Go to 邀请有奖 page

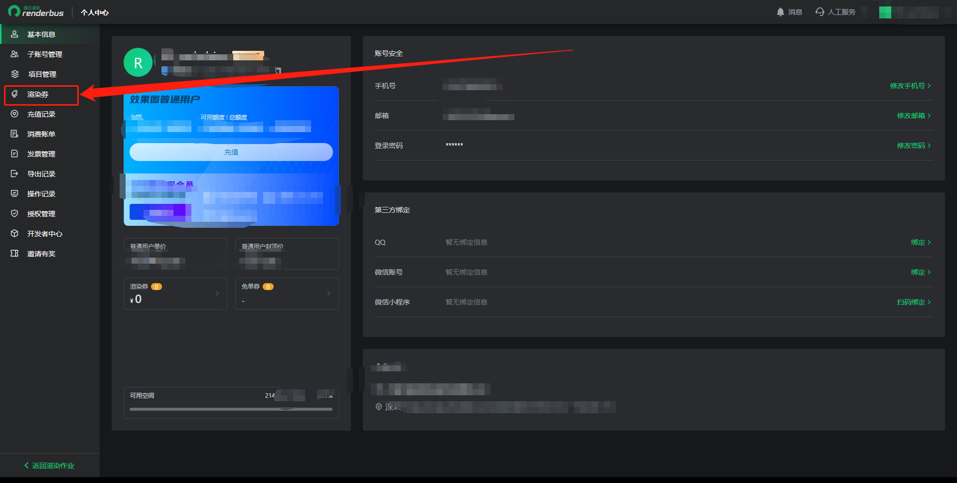(50, 253)
